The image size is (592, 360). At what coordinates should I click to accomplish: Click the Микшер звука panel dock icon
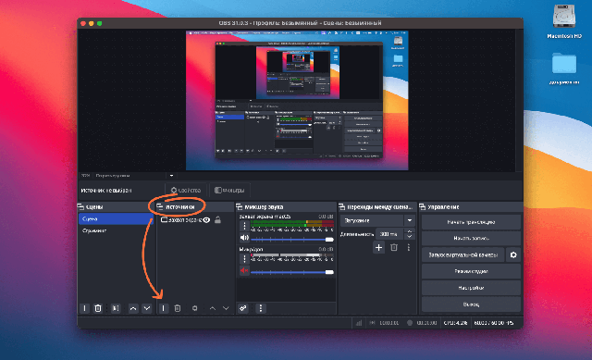pos(239,206)
